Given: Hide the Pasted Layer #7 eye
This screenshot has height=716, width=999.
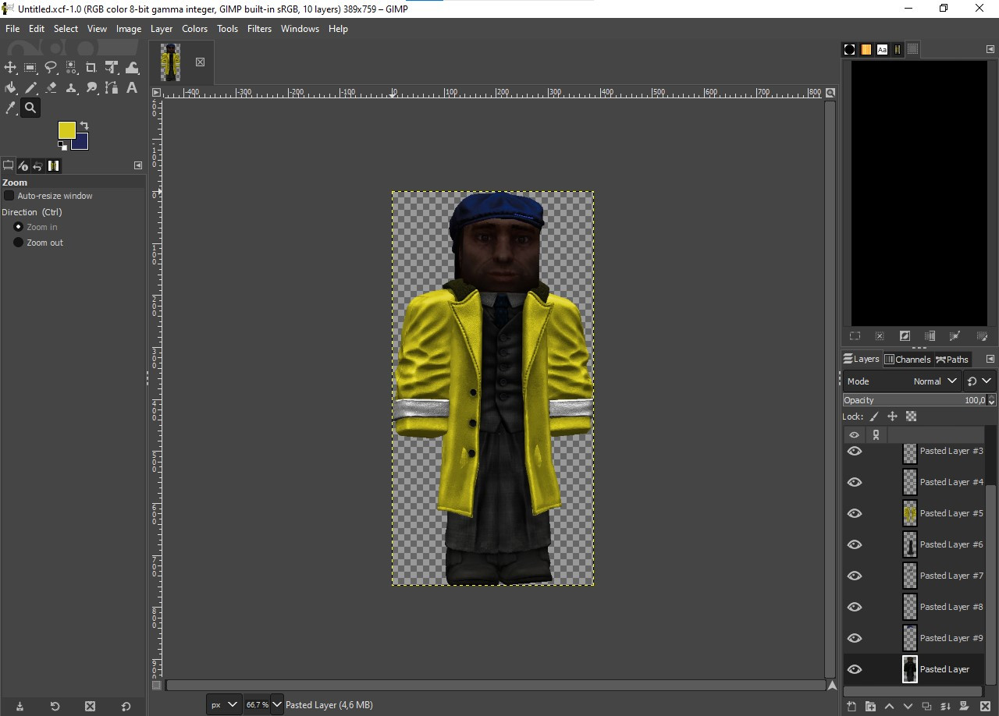Looking at the screenshot, I should pos(855,576).
